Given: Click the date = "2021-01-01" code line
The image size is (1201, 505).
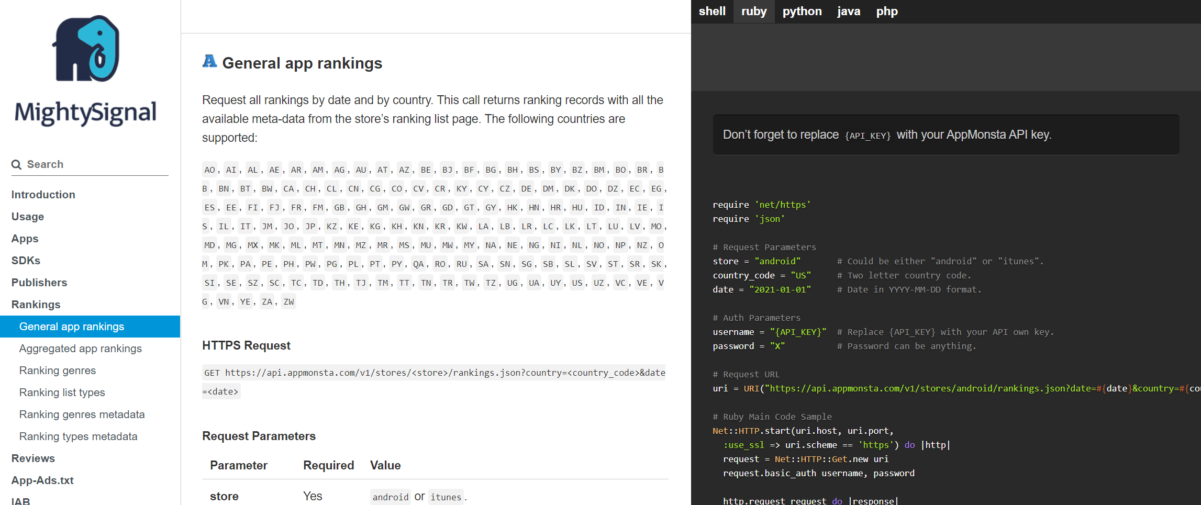Looking at the screenshot, I should (x=762, y=289).
